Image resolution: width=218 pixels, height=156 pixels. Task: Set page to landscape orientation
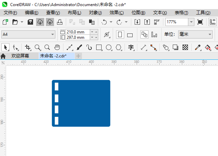click(130, 35)
